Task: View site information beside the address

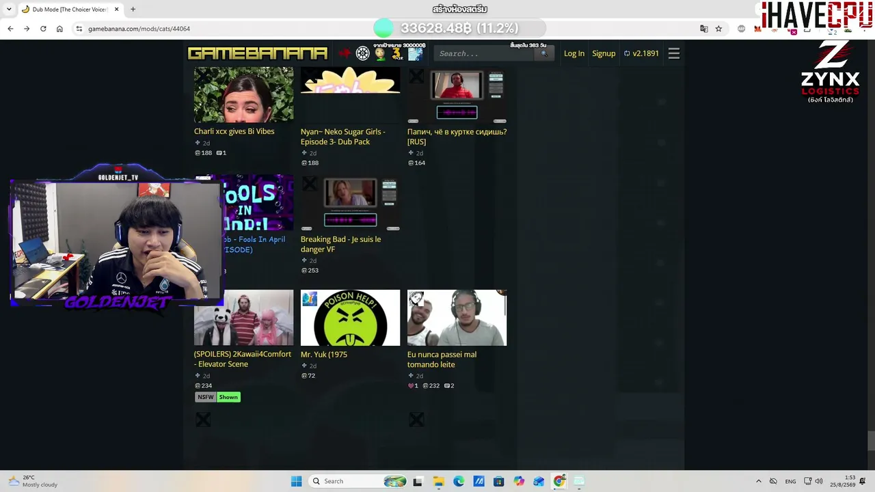Action: click(79, 29)
